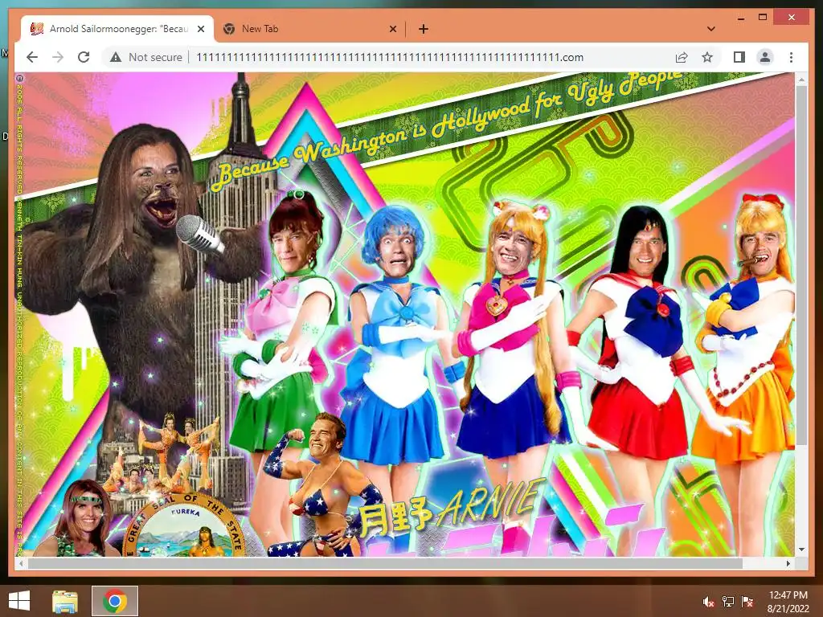Open the Not secure site info warning

[x=146, y=57]
